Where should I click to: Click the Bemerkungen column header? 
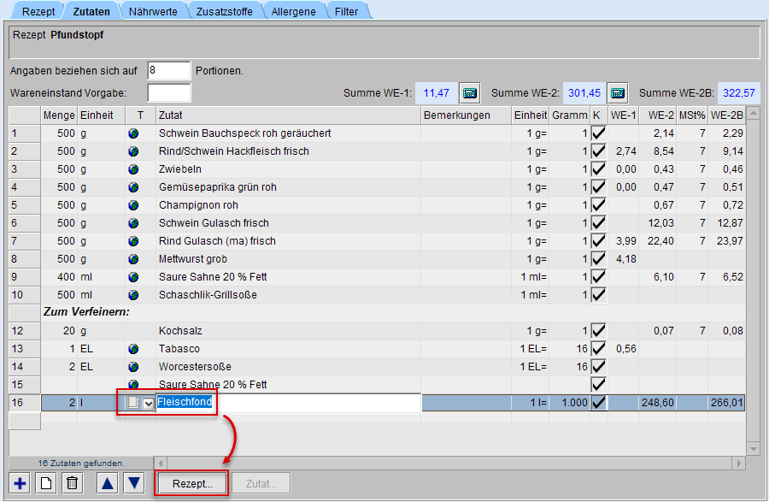pyautogui.click(x=466, y=115)
